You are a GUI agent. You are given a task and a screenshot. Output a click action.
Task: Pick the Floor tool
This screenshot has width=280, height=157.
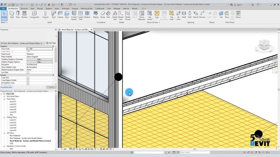tap(67, 15)
